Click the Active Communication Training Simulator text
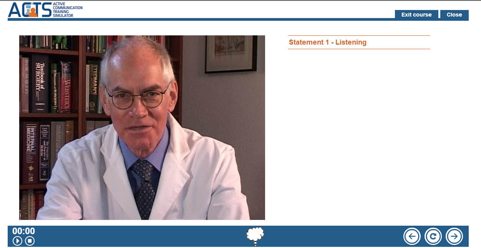 pos(68,10)
